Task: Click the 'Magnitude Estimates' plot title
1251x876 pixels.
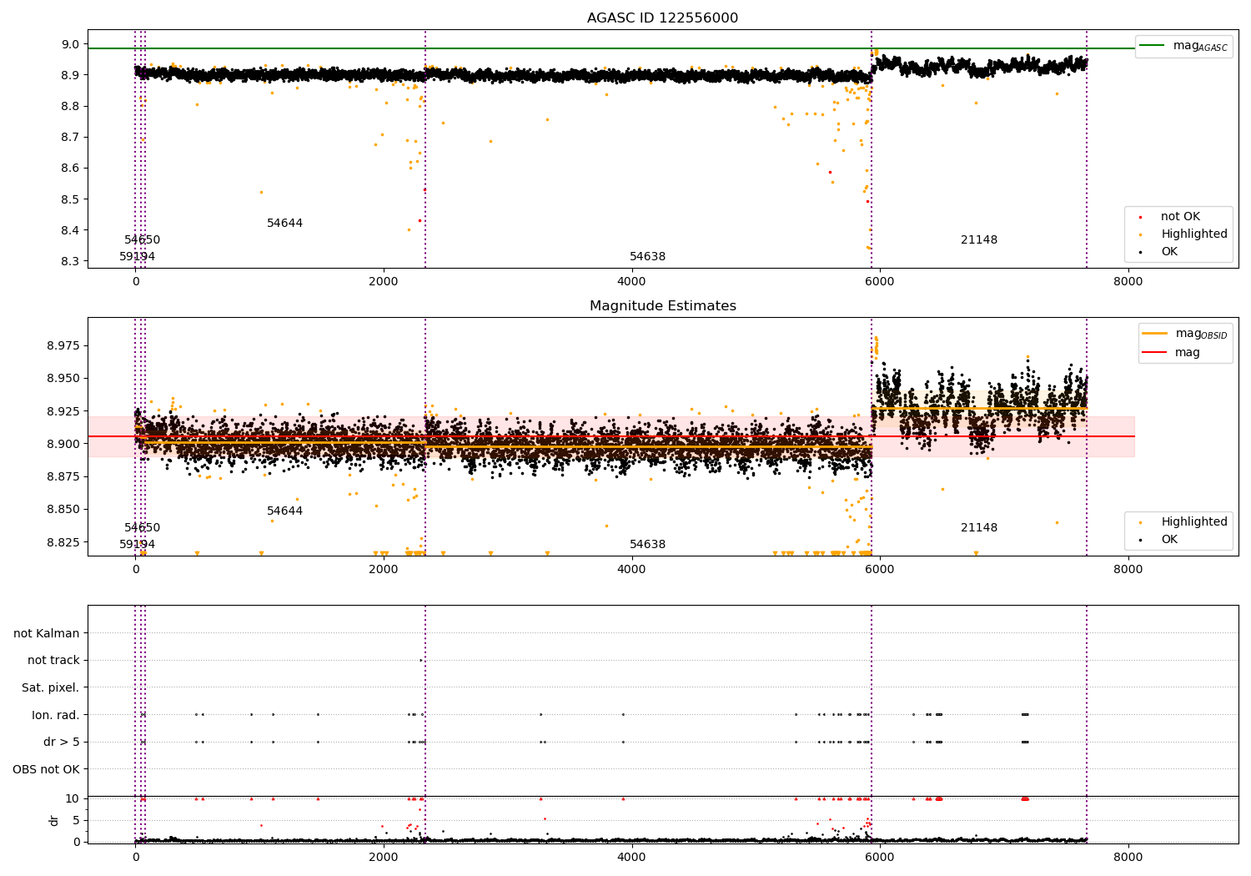Action: coord(662,306)
